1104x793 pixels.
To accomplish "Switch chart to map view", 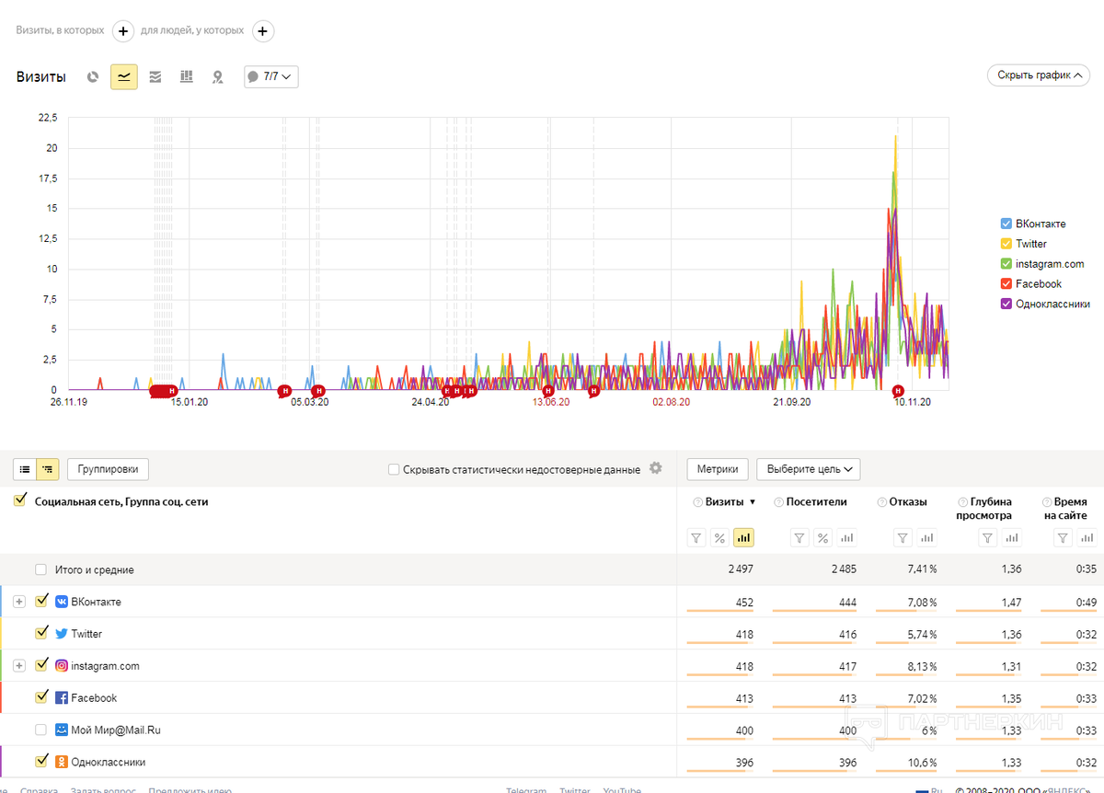I will 218,77.
